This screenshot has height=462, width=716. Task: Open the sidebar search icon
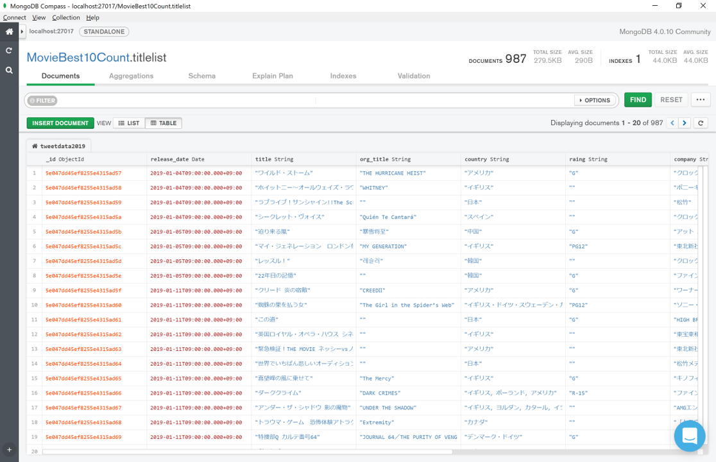tap(9, 71)
